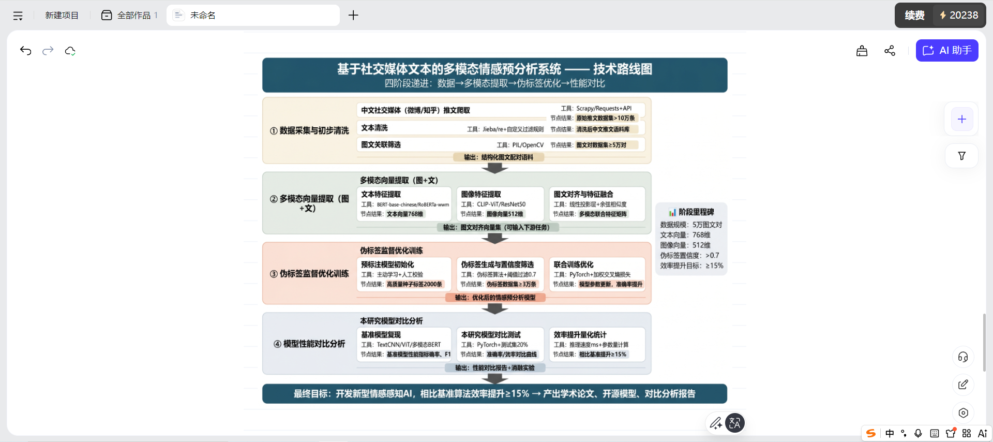Open the filter funnel icon

(x=962, y=156)
